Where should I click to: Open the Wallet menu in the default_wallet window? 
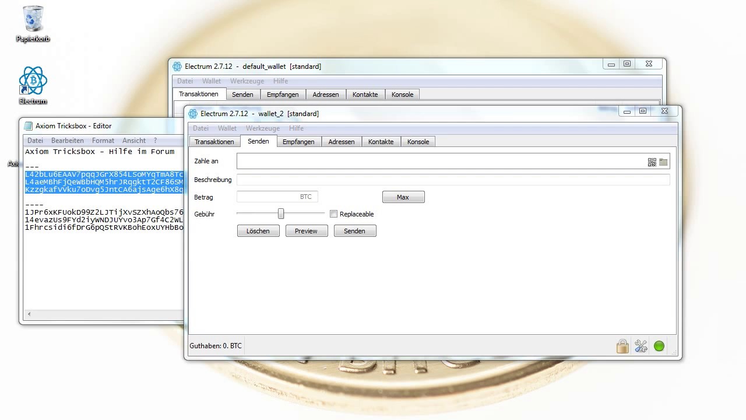[x=212, y=81]
